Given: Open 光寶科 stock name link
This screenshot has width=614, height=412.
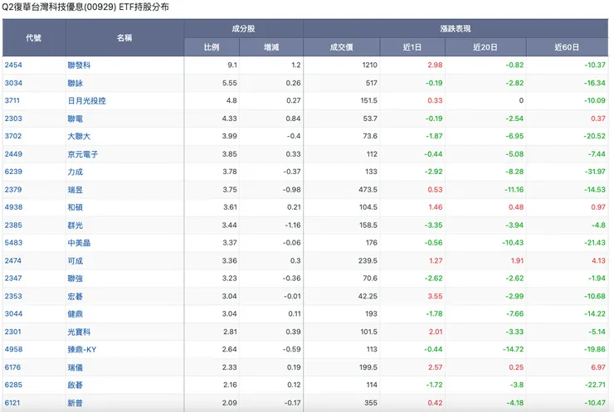Looking at the screenshot, I should [79, 332].
